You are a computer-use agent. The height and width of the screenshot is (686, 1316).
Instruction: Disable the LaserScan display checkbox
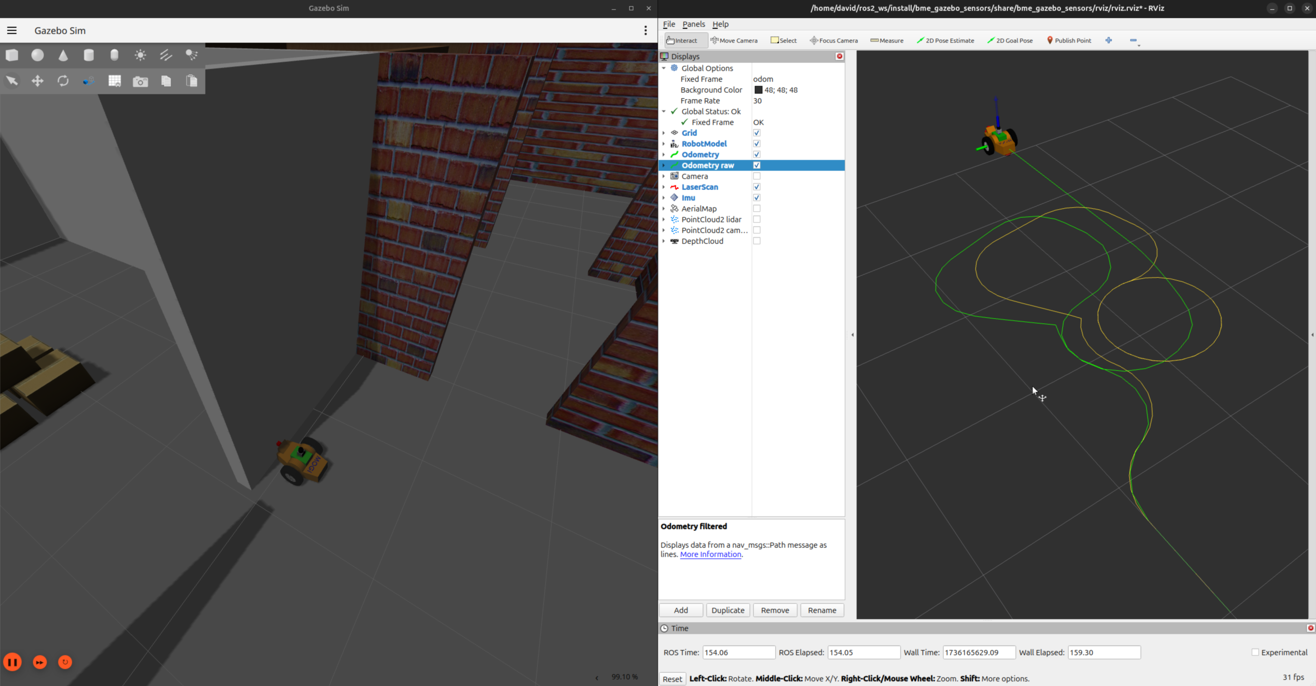(757, 187)
